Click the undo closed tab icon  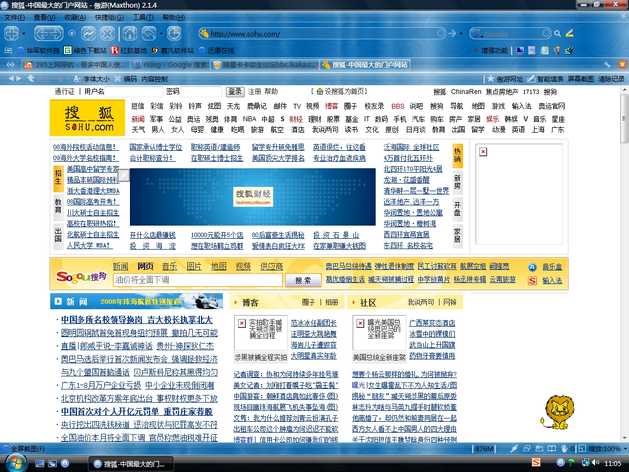(149, 33)
